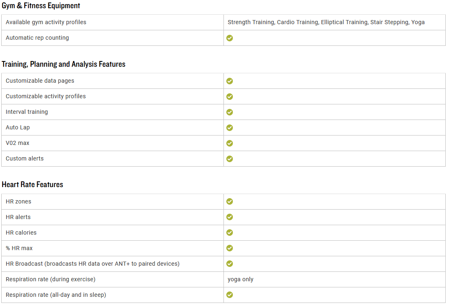Click the Customizable activity profiles label
The width and height of the screenshot is (449, 305).
[46, 96]
